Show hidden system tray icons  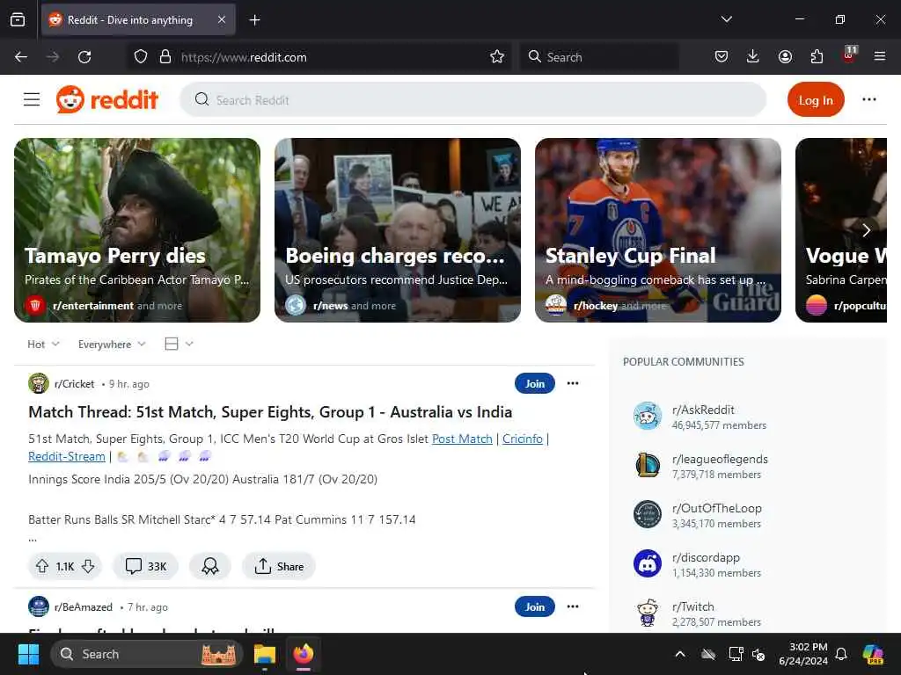click(x=680, y=654)
